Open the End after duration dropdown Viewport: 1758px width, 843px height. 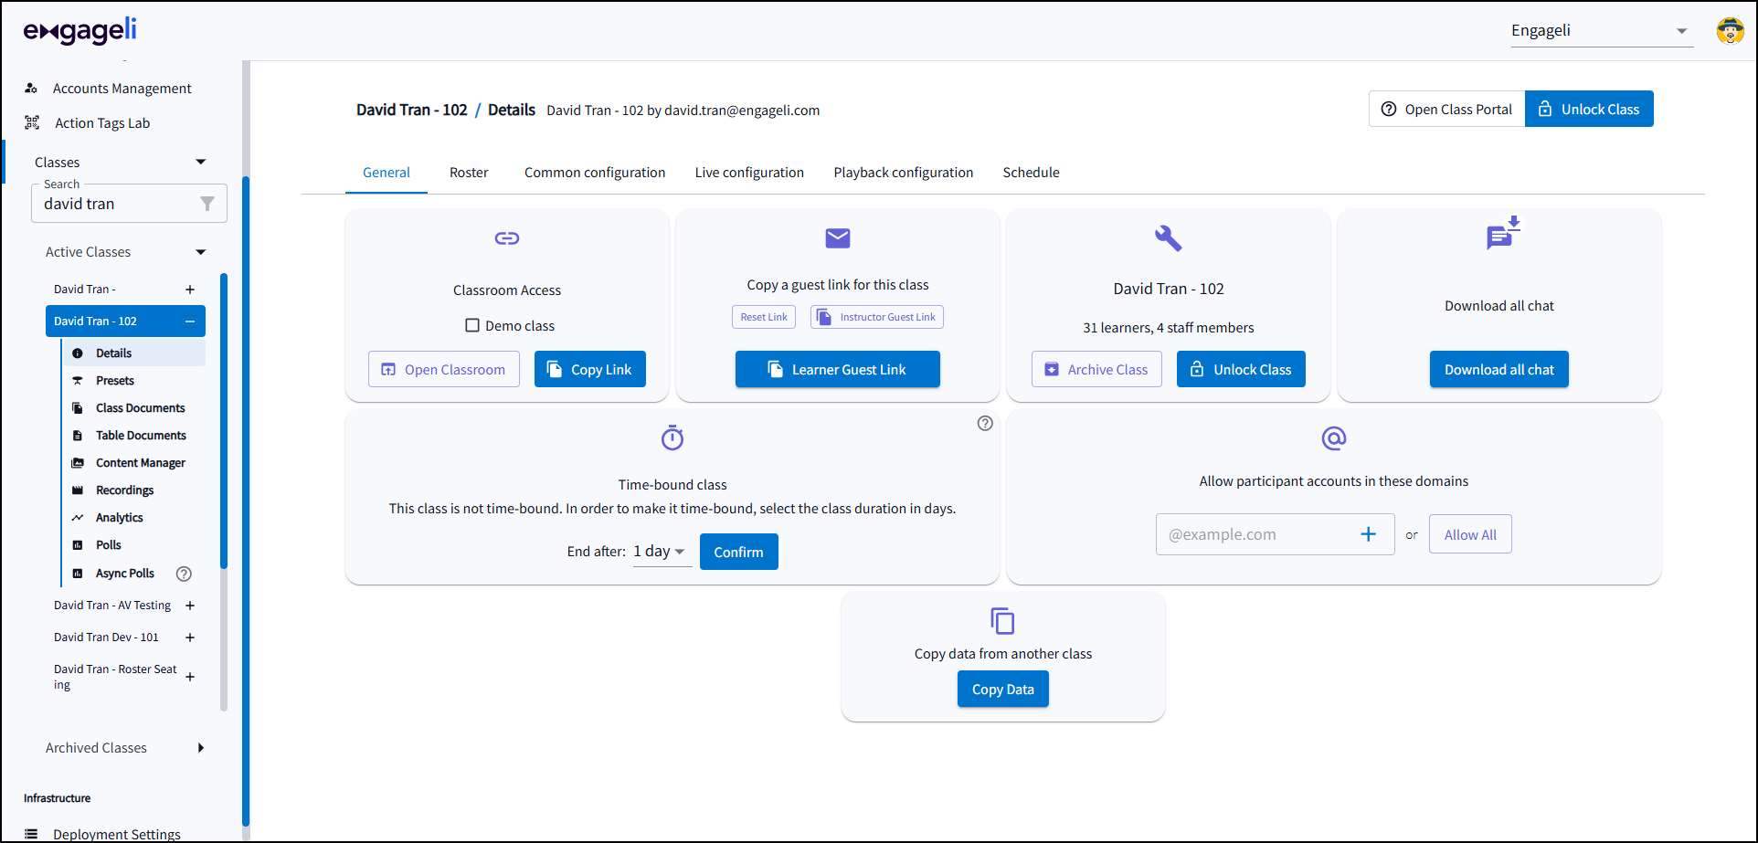[660, 552]
